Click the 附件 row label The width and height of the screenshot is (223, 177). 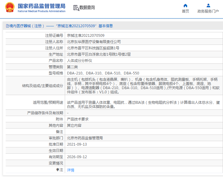[x=59, y=119]
